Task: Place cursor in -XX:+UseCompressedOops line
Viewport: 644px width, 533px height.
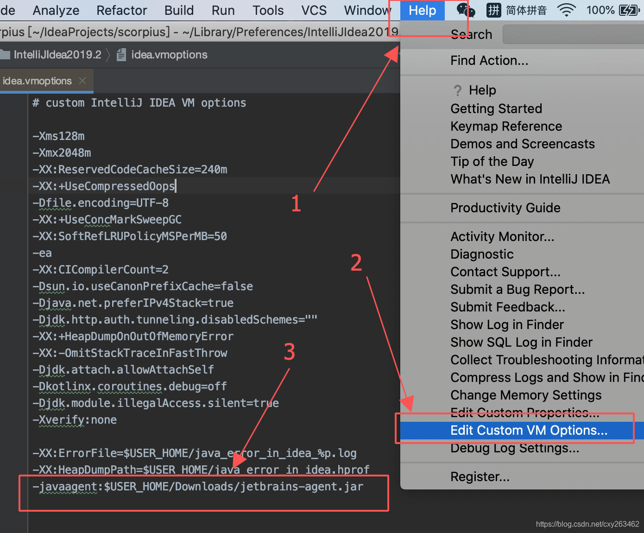Action: point(104,186)
